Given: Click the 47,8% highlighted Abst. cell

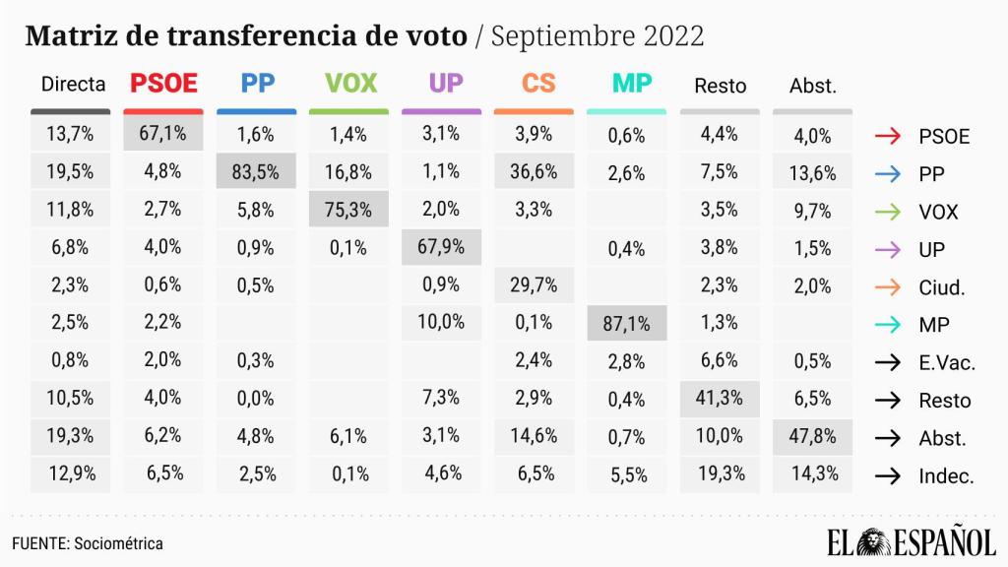Looking at the screenshot, I should point(812,436).
